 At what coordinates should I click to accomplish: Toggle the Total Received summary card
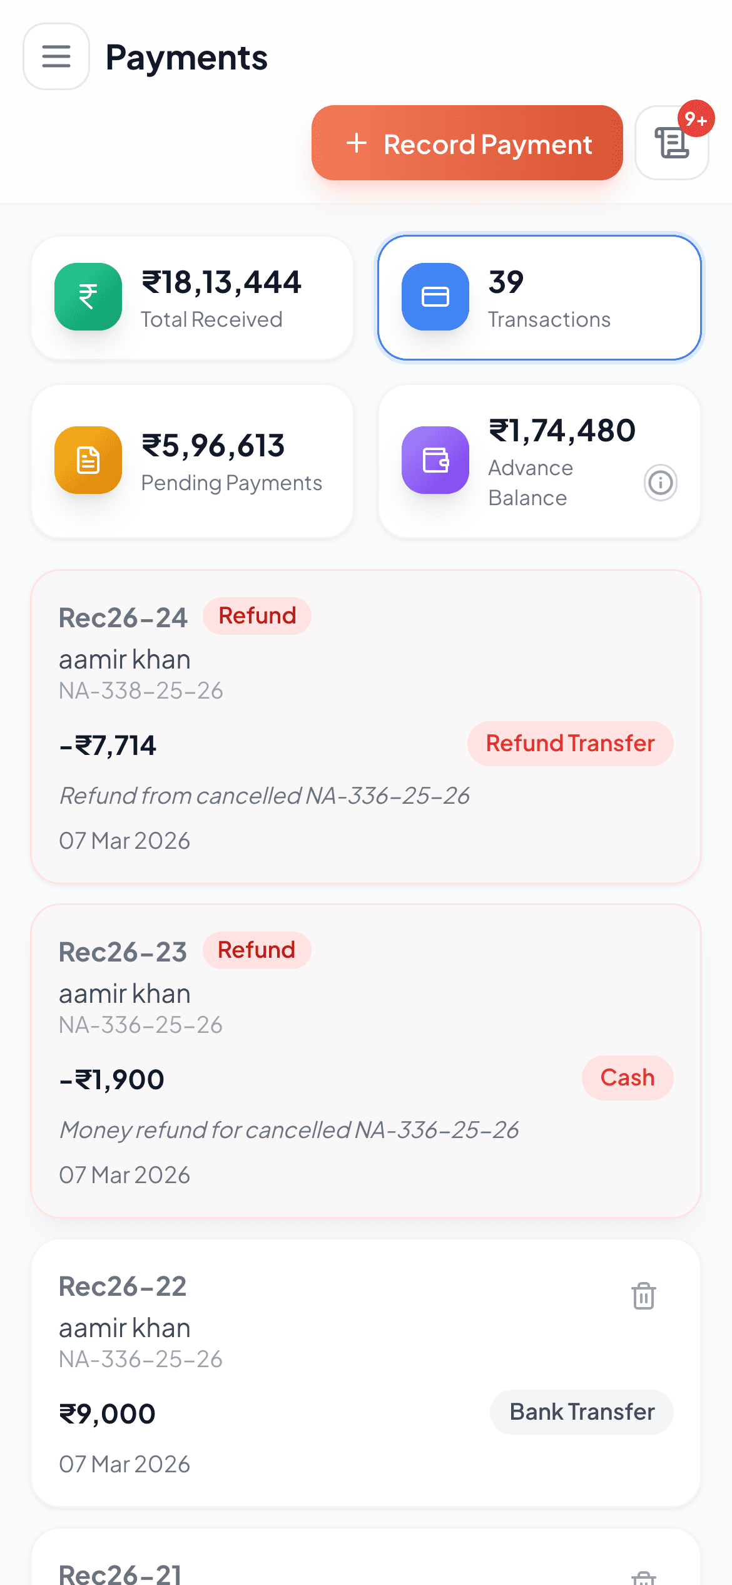(193, 296)
